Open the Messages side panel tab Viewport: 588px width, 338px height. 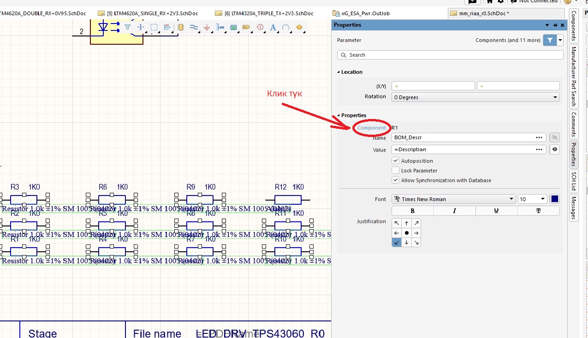(574, 208)
